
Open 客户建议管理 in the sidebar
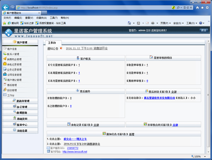coord(14,80)
